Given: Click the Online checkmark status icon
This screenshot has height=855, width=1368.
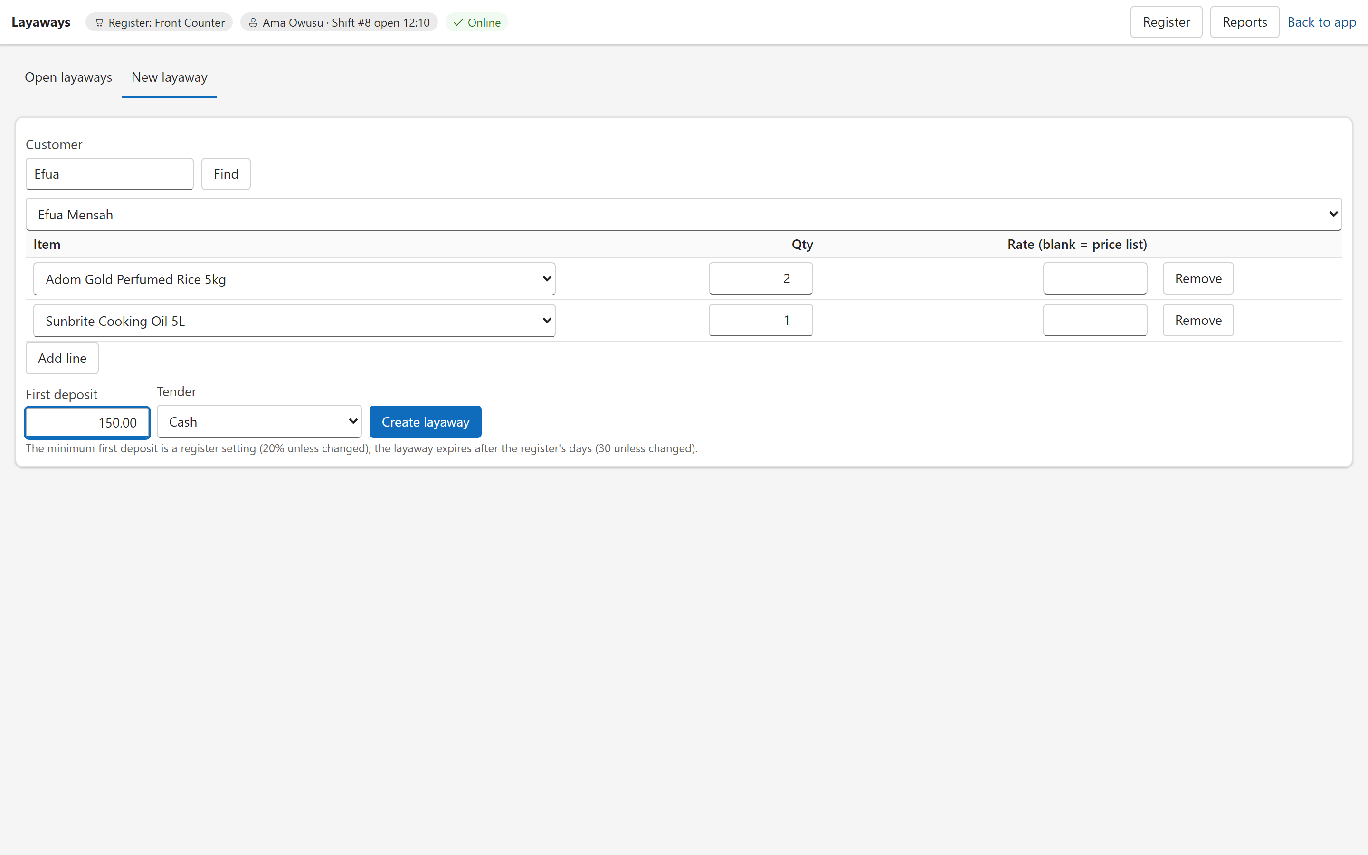Looking at the screenshot, I should (458, 23).
